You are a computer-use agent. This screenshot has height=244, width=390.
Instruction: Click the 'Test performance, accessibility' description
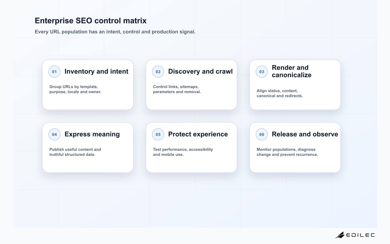[x=183, y=152]
